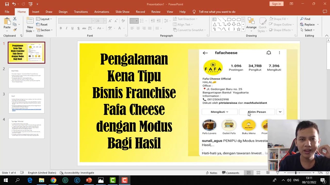The width and height of the screenshot is (330, 185).
Task: Click the Line shape in the gallery
Action: (219, 20)
